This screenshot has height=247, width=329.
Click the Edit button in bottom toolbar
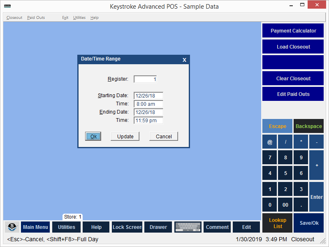pyautogui.click(x=246, y=227)
